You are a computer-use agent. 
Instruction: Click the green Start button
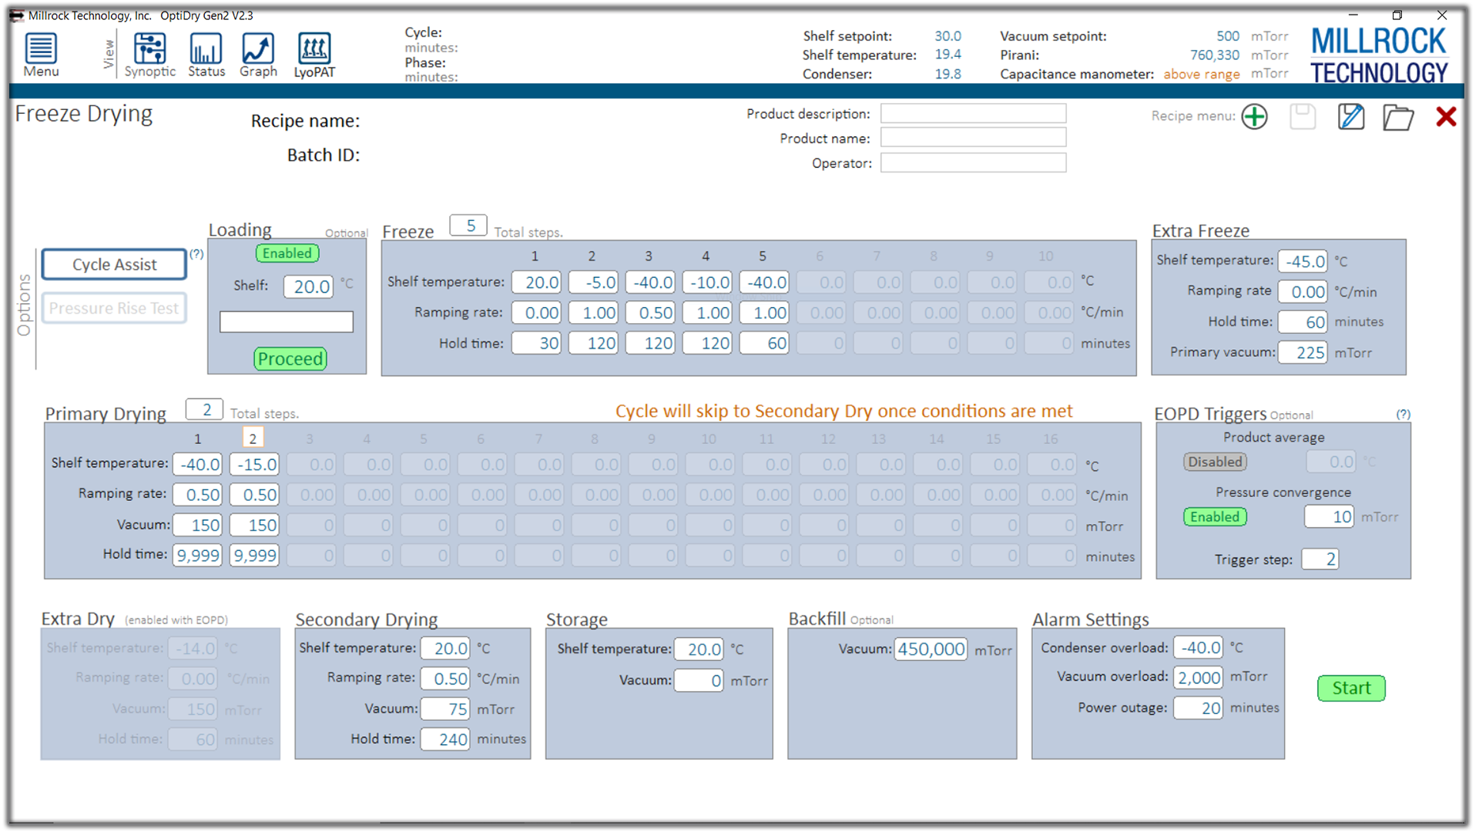[1351, 688]
